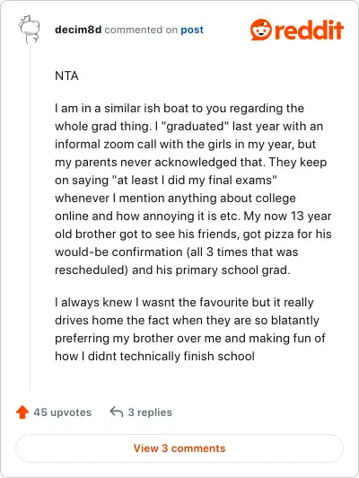Click the line starting "would-be confirmation"
The height and width of the screenshot is (478, 359).
coord(176,252)
